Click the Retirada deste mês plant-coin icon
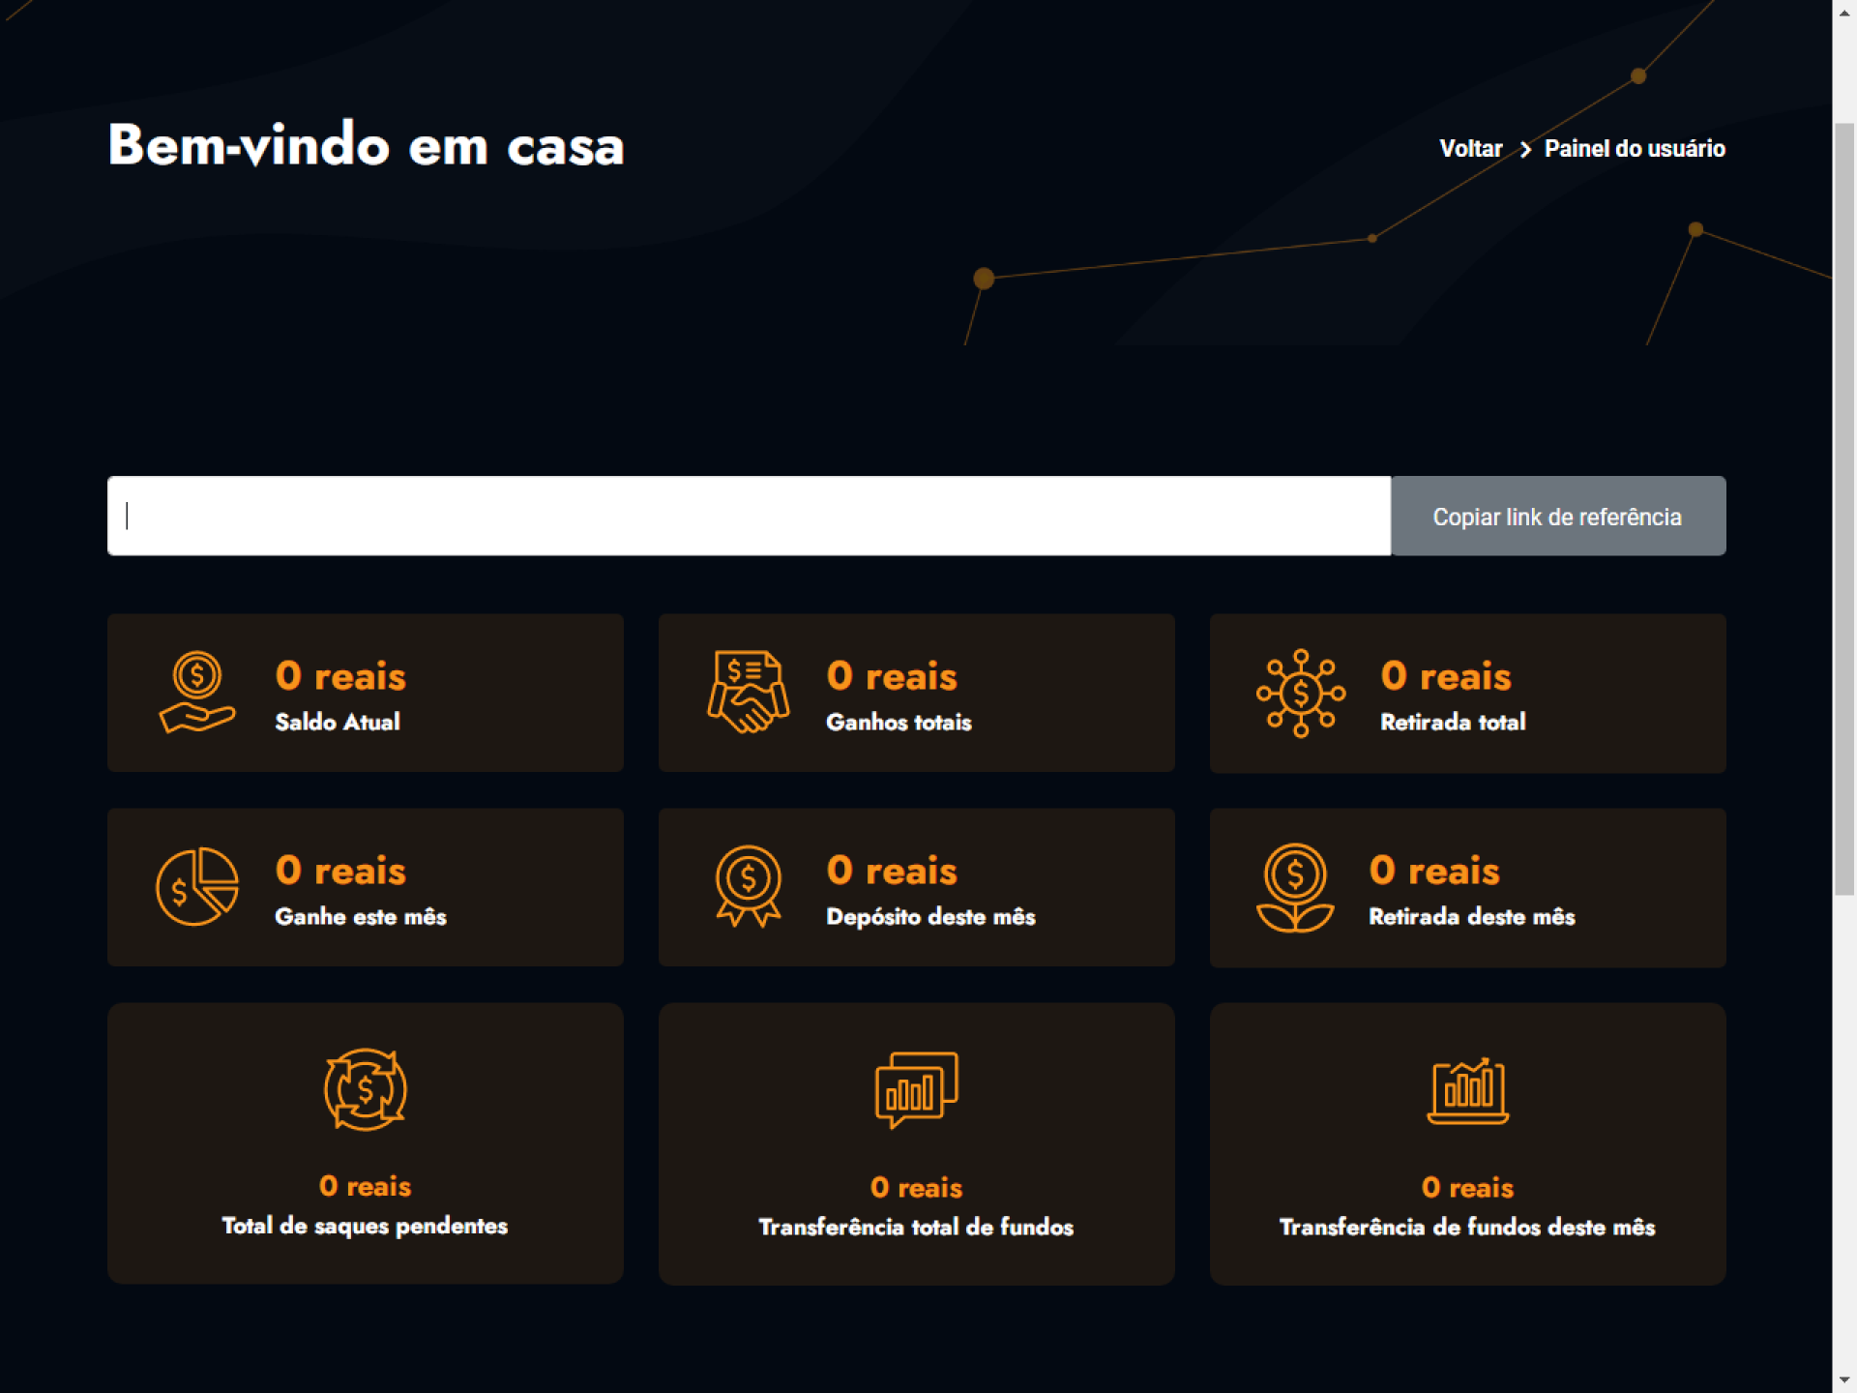The image size is (1857, 1393). pos(1295,887)
